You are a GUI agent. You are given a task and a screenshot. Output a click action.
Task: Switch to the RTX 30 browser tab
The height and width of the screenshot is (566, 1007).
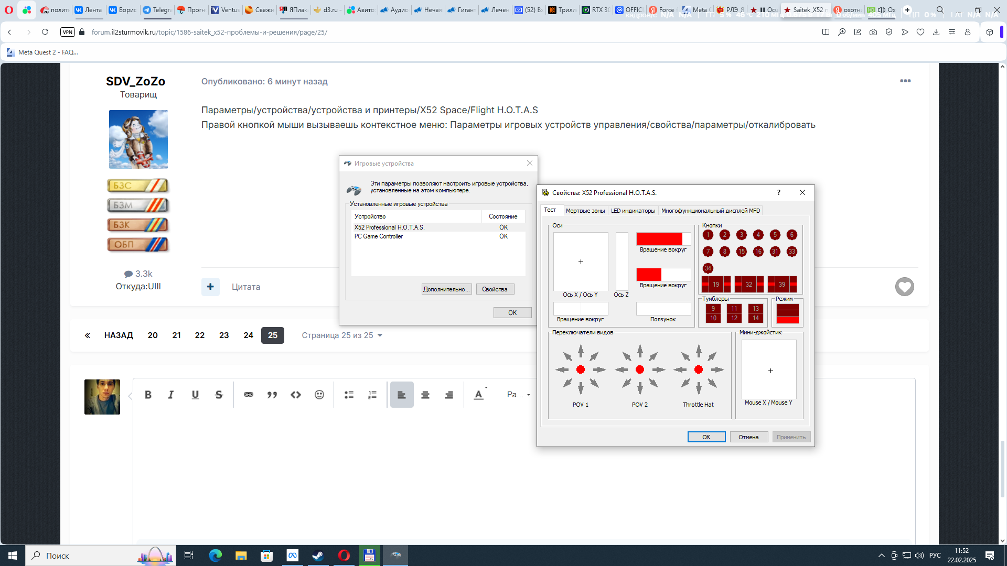595,10
